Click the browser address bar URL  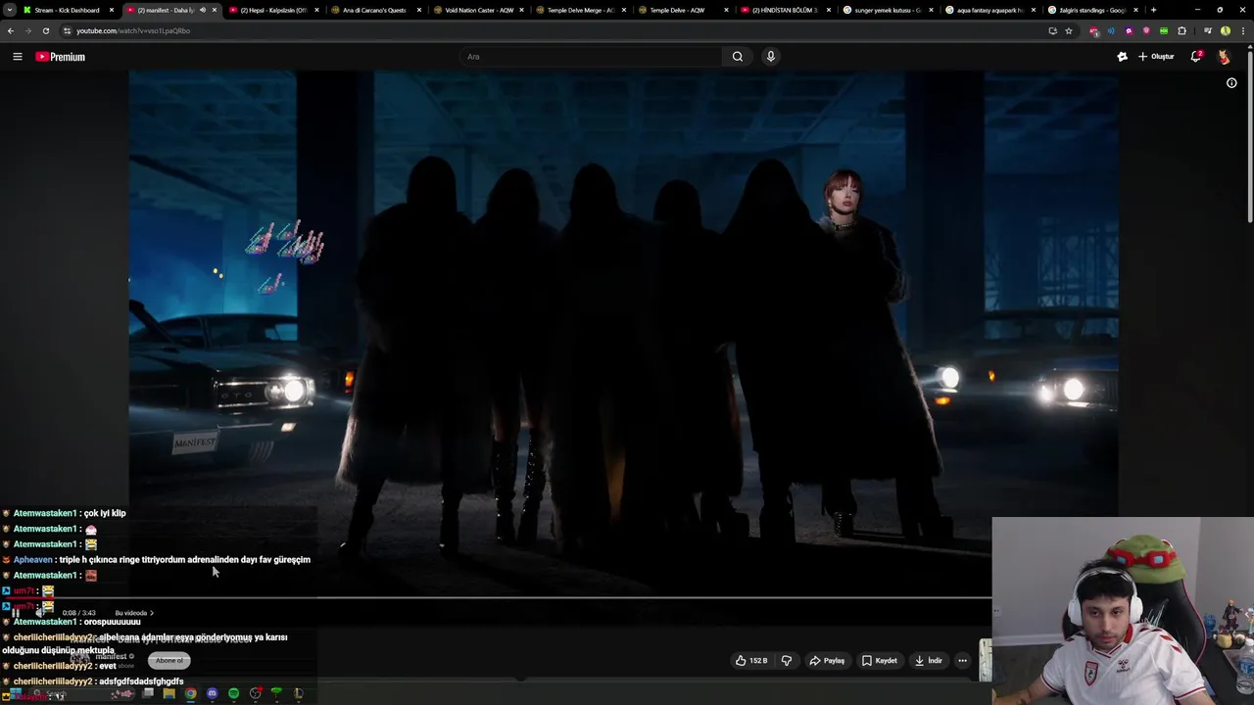tap(133, 30)
